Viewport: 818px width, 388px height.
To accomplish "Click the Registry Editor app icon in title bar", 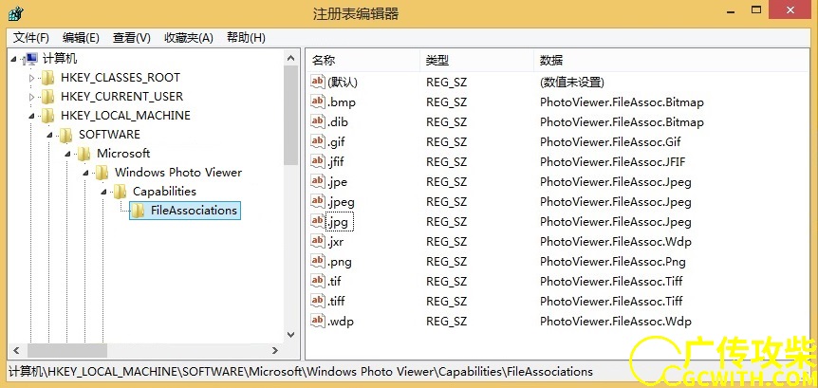I will 14,12.
